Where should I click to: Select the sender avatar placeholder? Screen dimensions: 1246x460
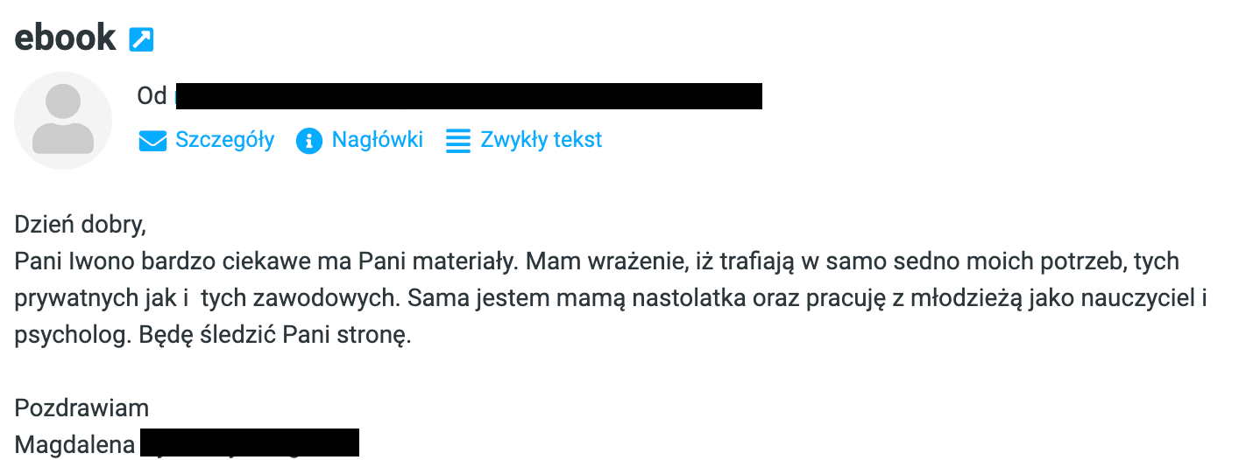[x=63, y=121]
